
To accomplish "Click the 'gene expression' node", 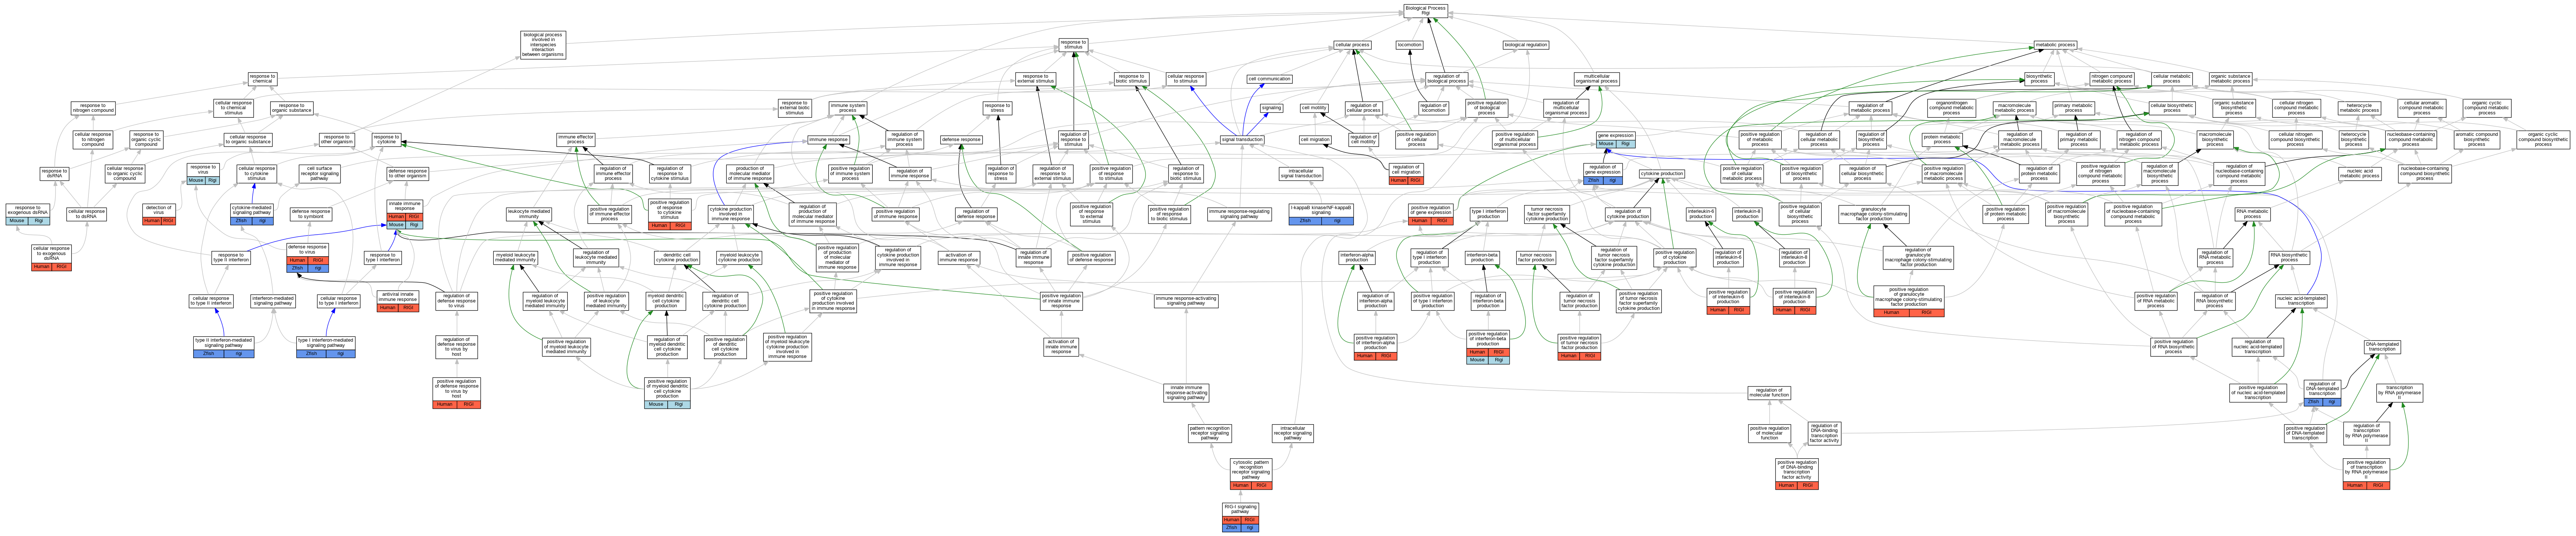I will pos(1615,139).
